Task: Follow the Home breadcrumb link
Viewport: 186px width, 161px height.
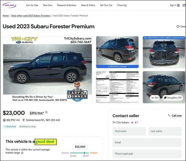Action: [x=6, y=16]
